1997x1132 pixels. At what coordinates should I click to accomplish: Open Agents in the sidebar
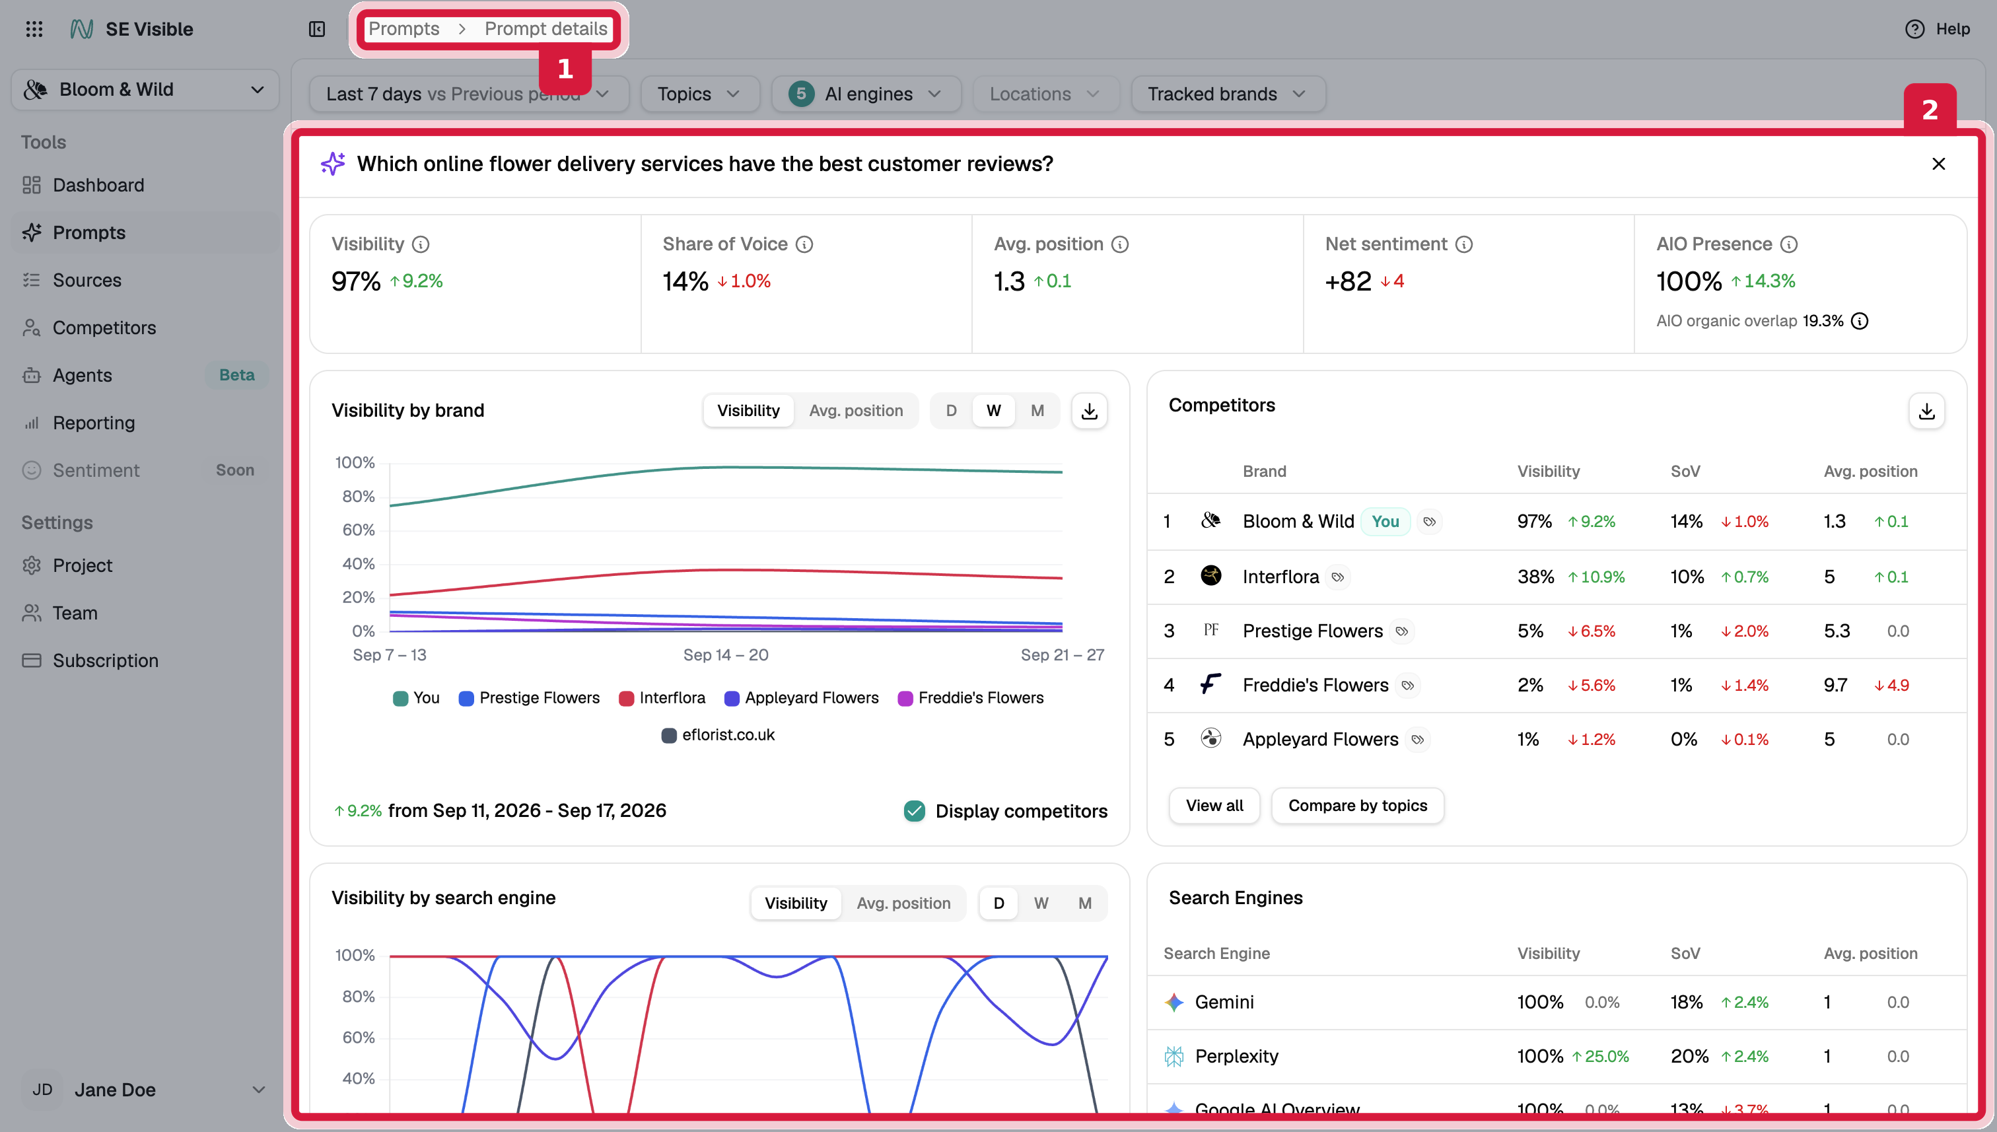point(145,376)
